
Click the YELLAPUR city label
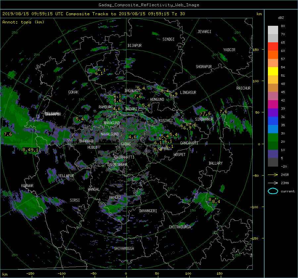click(66, 176)
